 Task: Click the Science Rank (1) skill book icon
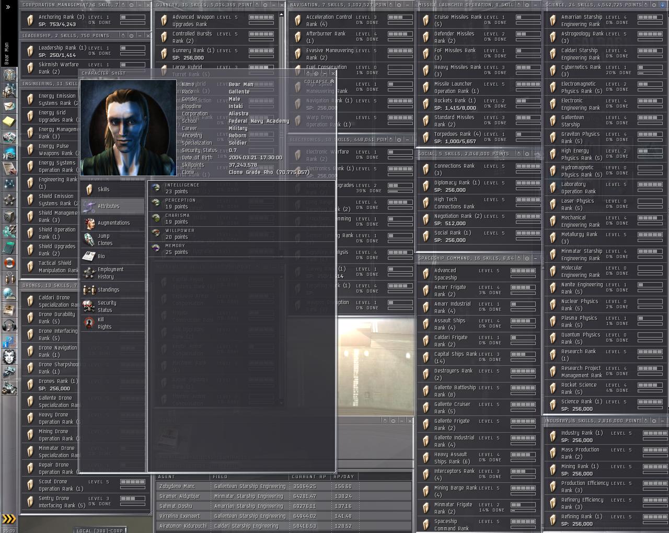553,405
